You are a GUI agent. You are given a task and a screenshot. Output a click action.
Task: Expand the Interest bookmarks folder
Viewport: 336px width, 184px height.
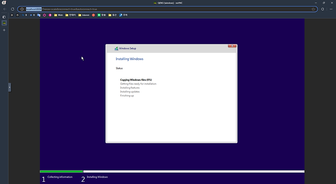(x=84, y=15)
